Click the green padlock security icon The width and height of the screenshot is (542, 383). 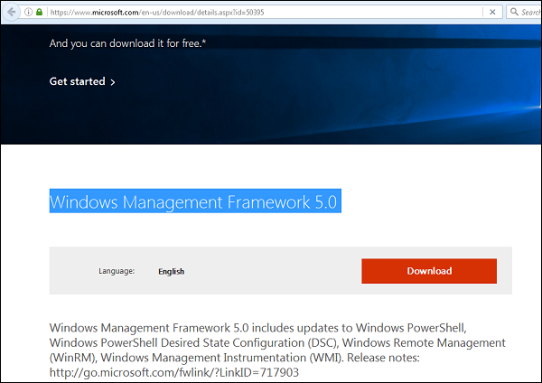point(39,13)
